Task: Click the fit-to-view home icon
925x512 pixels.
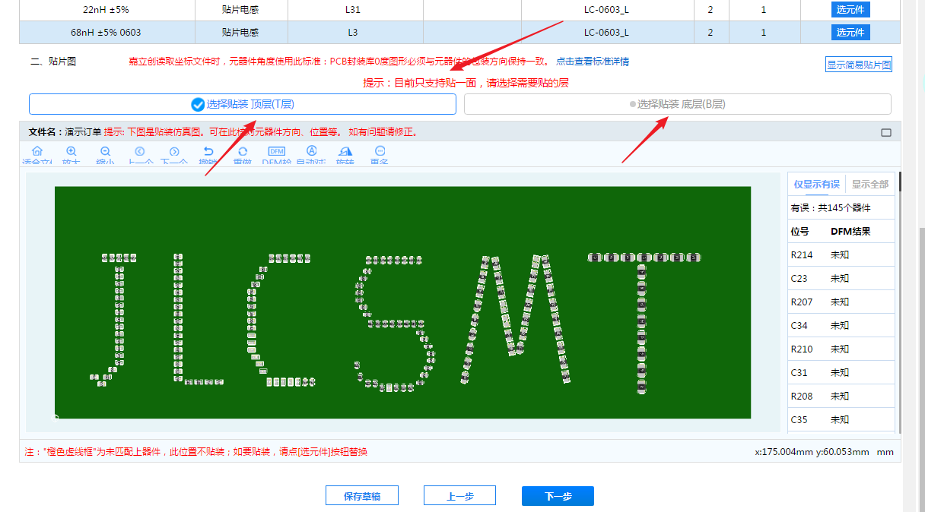Action: click(37, 153)
